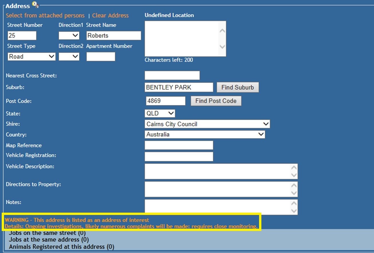Expand the Shire dropdown for Cairns City Council

coord(207,124)
